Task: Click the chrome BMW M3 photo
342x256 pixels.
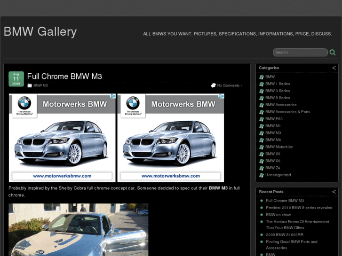Action: 78,230
